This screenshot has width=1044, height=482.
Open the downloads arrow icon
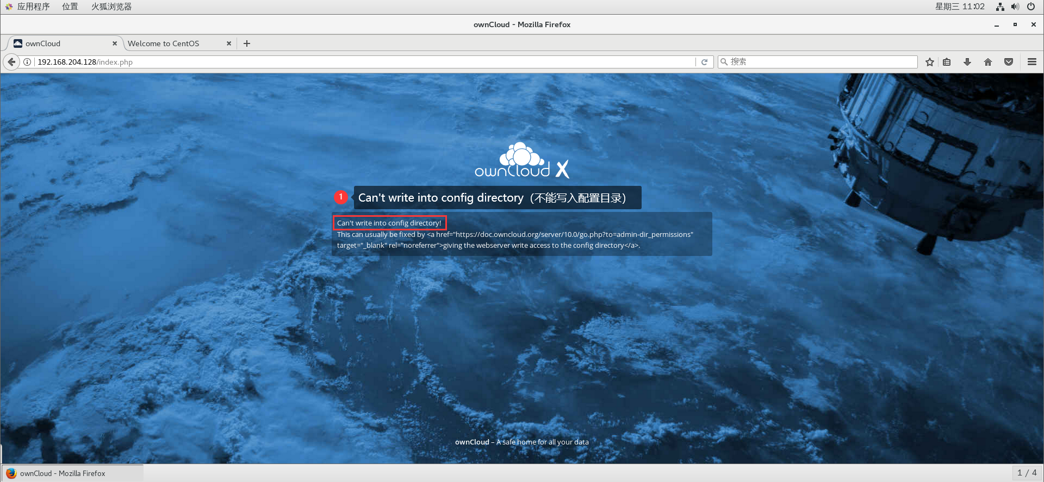(x=967, y=62)
